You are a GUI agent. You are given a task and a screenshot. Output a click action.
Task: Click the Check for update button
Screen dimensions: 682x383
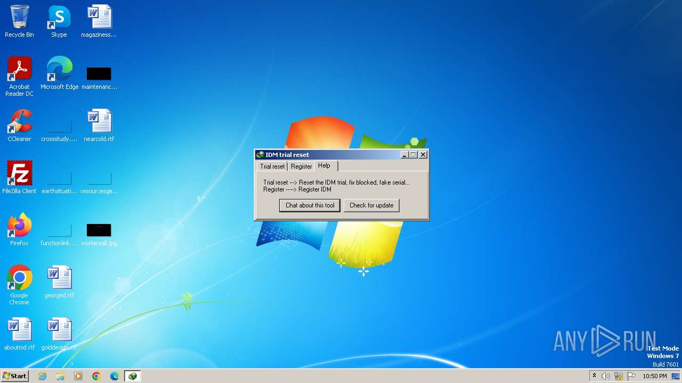[371, 205]
